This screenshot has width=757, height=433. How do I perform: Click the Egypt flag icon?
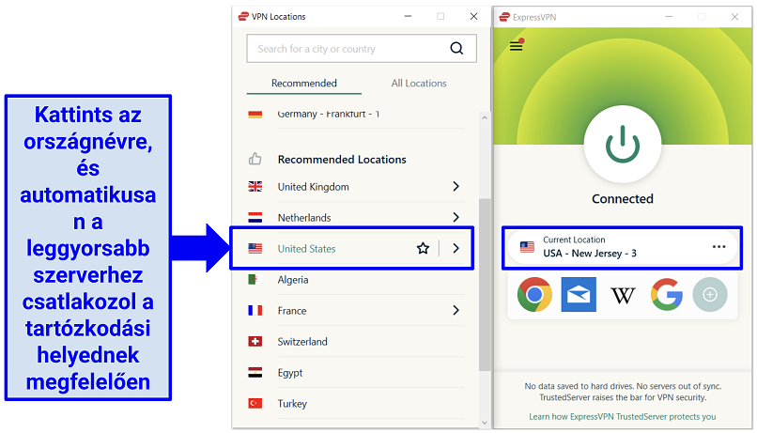coord(255,372)
